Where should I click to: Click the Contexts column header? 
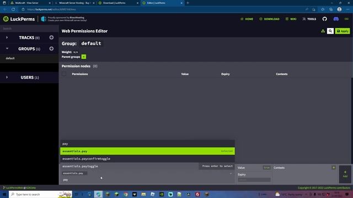click(x=282, y=74)
